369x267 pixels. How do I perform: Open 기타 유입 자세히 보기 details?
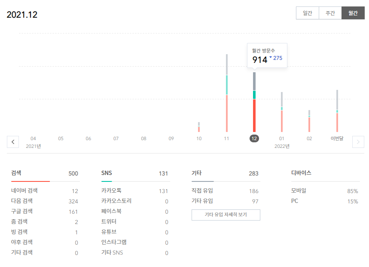tap(226, 215)
